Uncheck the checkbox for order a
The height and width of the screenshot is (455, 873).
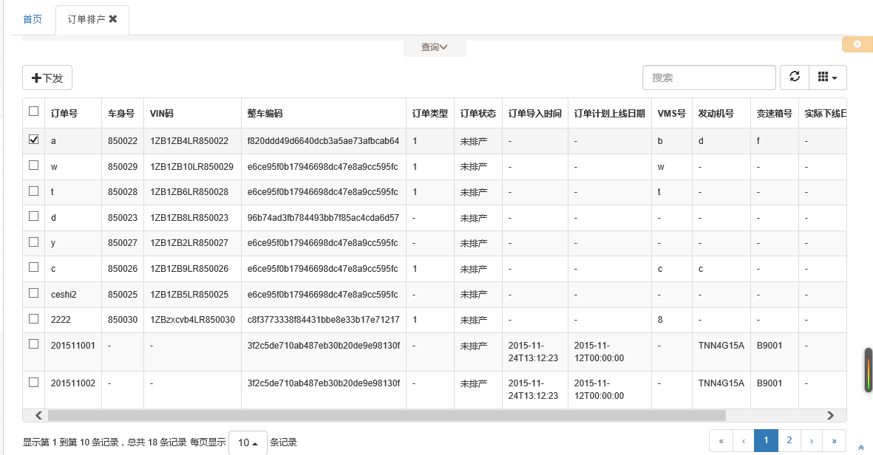tap(34, 139)
